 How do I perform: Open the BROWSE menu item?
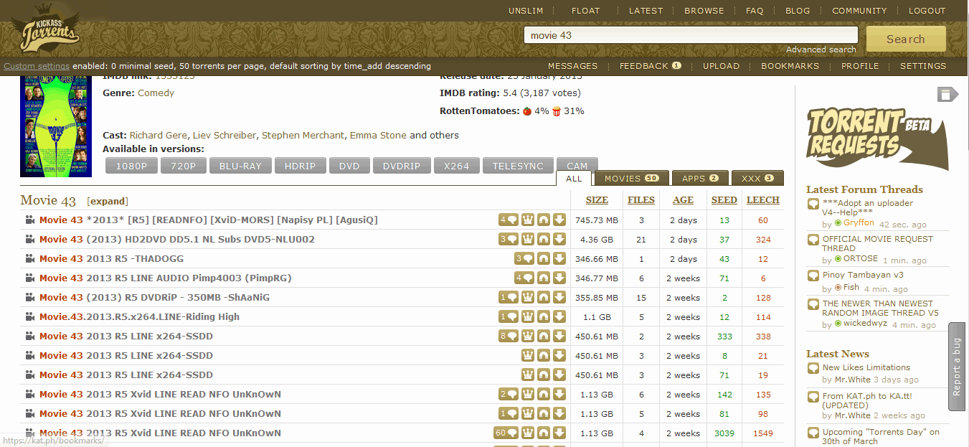click(704, 11)
